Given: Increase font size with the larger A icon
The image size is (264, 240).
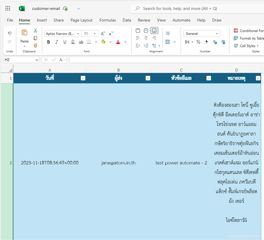Looking at the screenshot, I should (103, 34).
